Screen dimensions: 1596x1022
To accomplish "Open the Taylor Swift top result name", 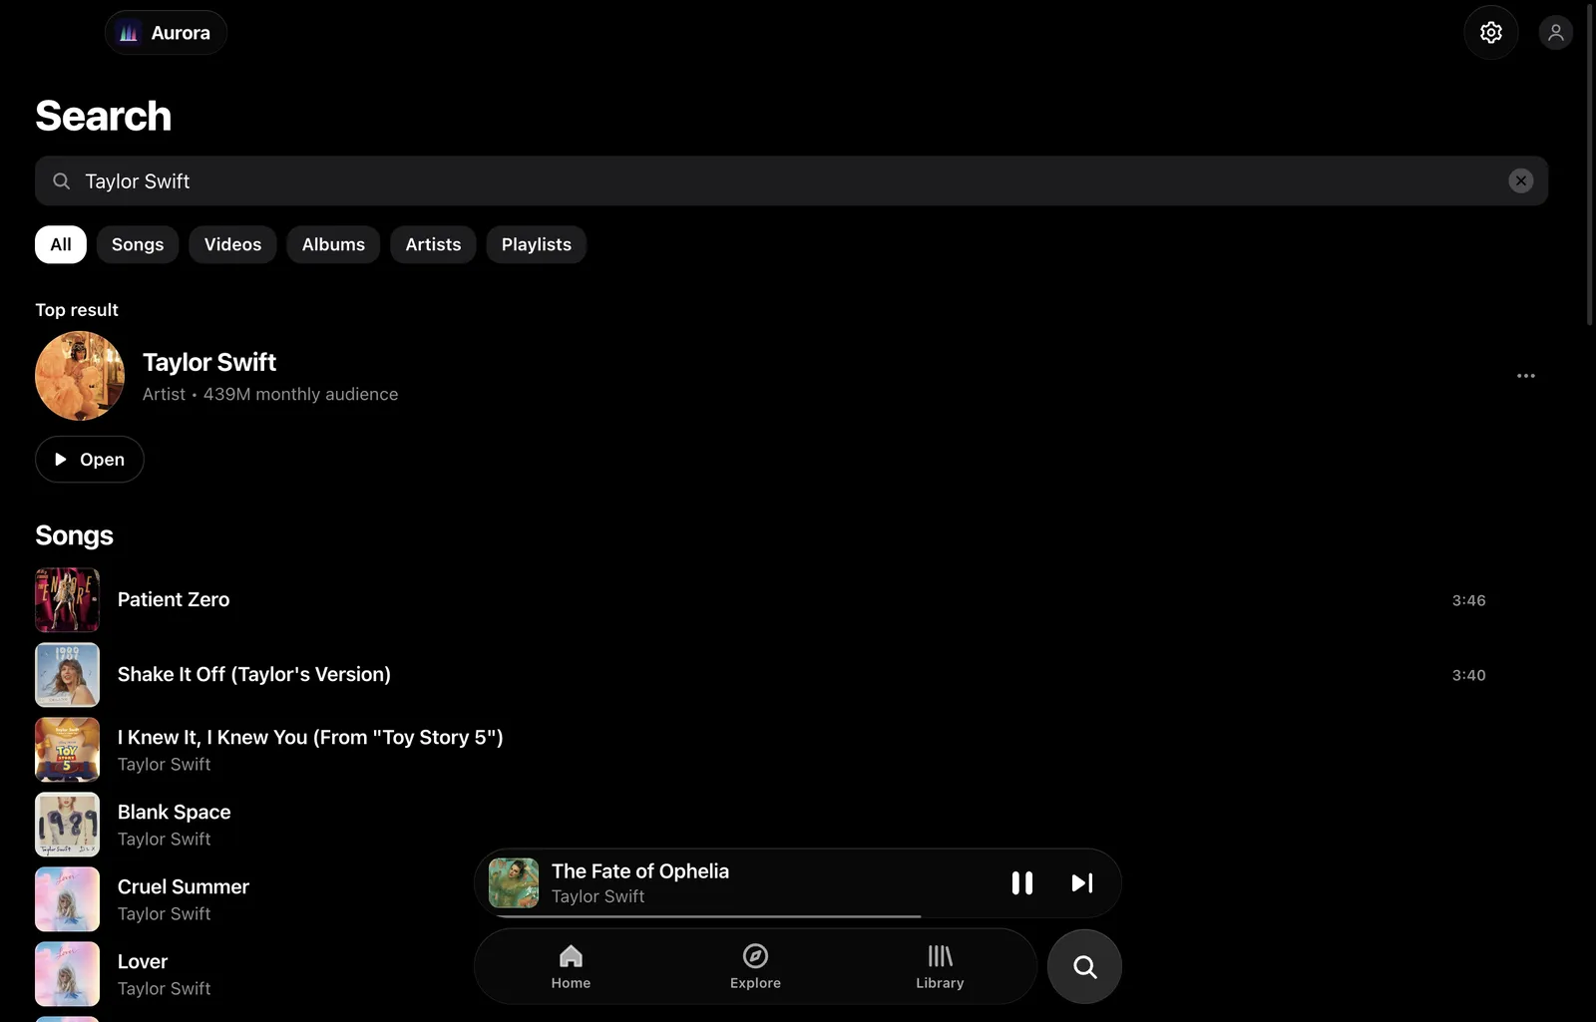I will [209, 362].
